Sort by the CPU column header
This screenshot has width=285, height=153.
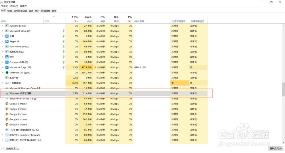(72, 19)
